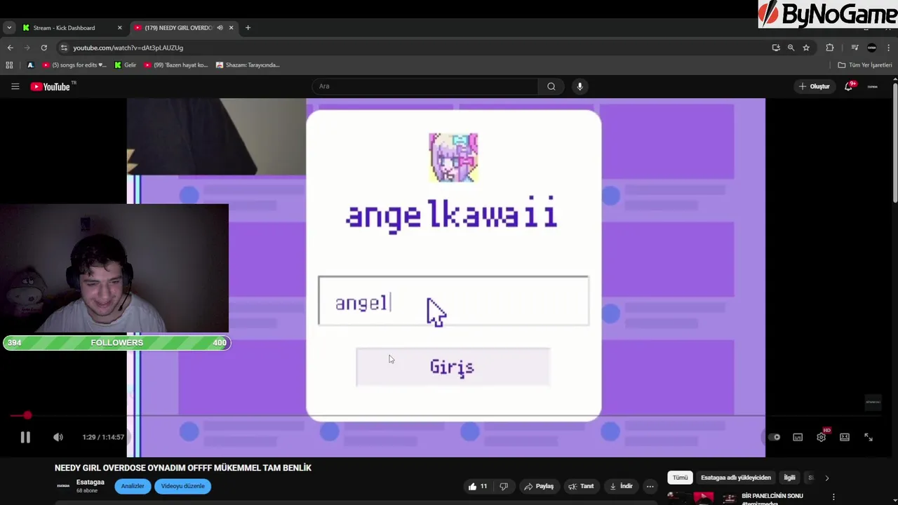Click 'İndir' download button
The image size is (898, 505).
tap(621, 486)
